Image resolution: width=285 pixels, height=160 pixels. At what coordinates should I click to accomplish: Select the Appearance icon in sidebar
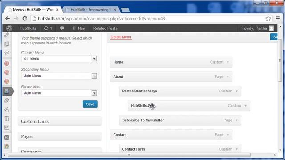coord(7,91)
